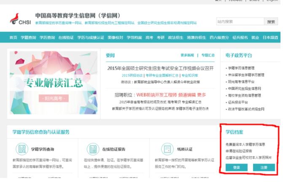This screenshot has width=283, height=183.
Task: Click 学籍学历信息查询与认证服务 heading
Action: coord(41,132)
